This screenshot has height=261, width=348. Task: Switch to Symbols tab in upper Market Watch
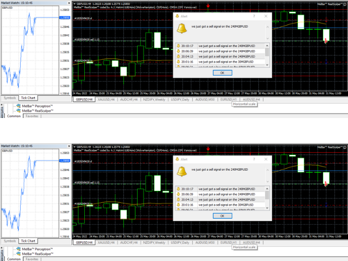10,98
